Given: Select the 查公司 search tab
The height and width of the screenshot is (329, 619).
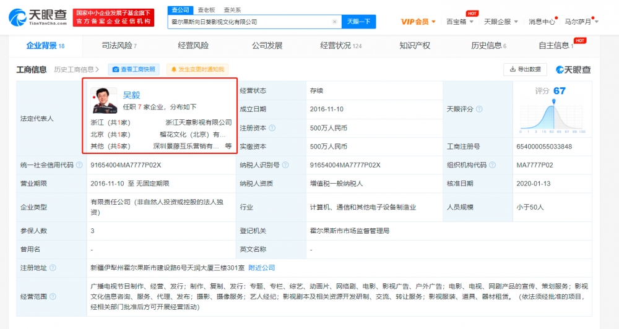Looking at the screenshot, I should [x=180, y=10].
